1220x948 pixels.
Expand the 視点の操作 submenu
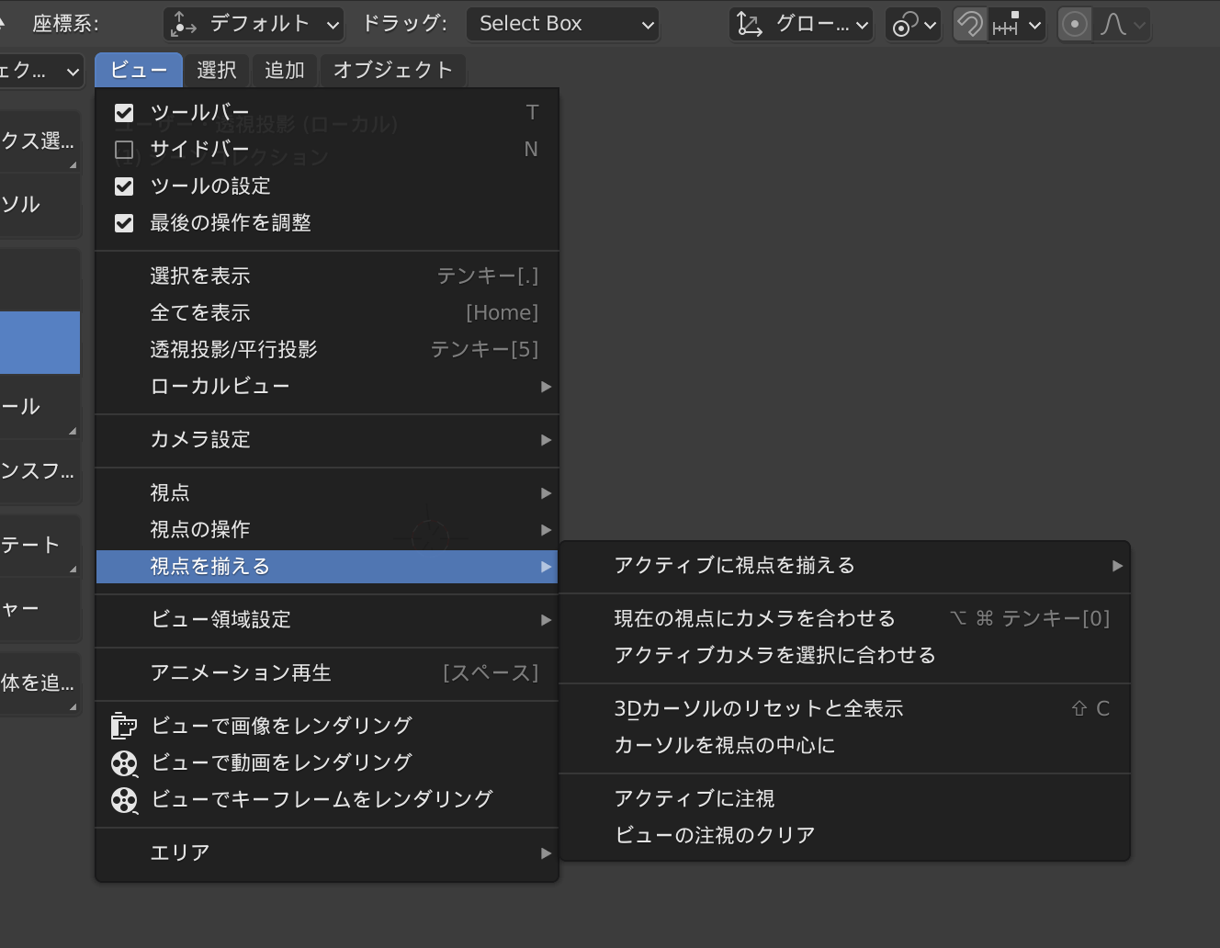coord(327,530)
